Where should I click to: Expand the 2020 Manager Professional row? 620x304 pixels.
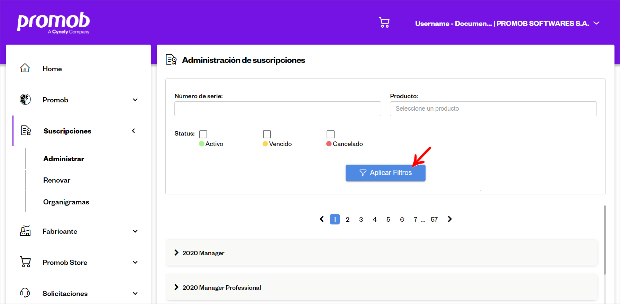tap(382, 287)
